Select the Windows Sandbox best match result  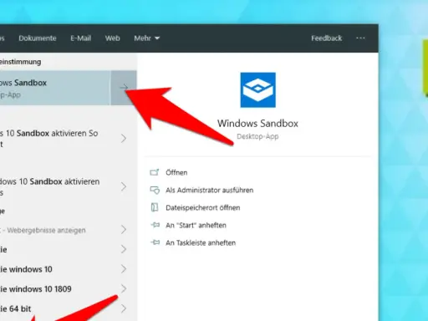point(55,88)
